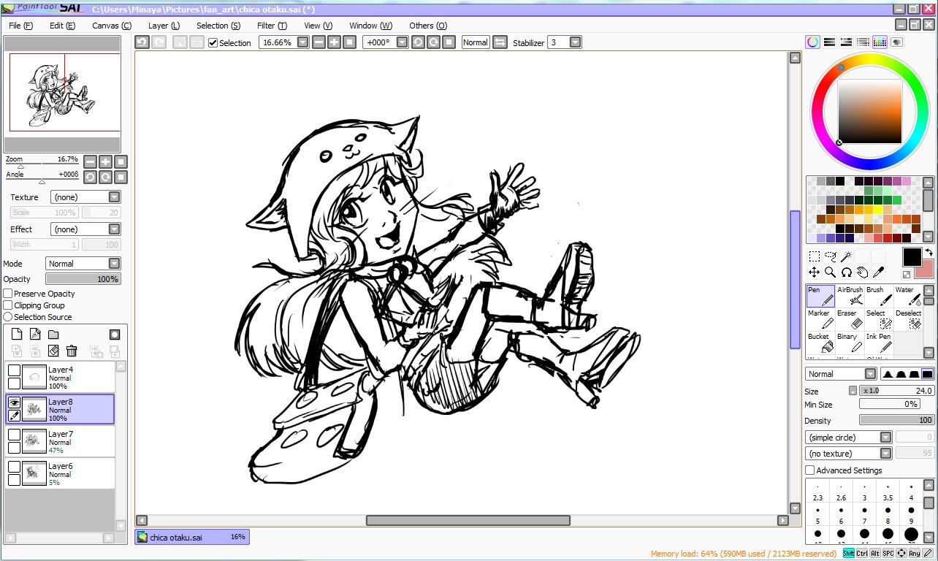Hide Layer8 using its eye icon

click(14, 402)
